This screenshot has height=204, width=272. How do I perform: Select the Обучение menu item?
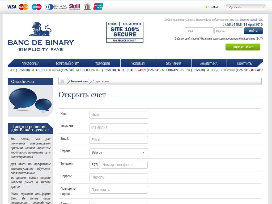173,64
